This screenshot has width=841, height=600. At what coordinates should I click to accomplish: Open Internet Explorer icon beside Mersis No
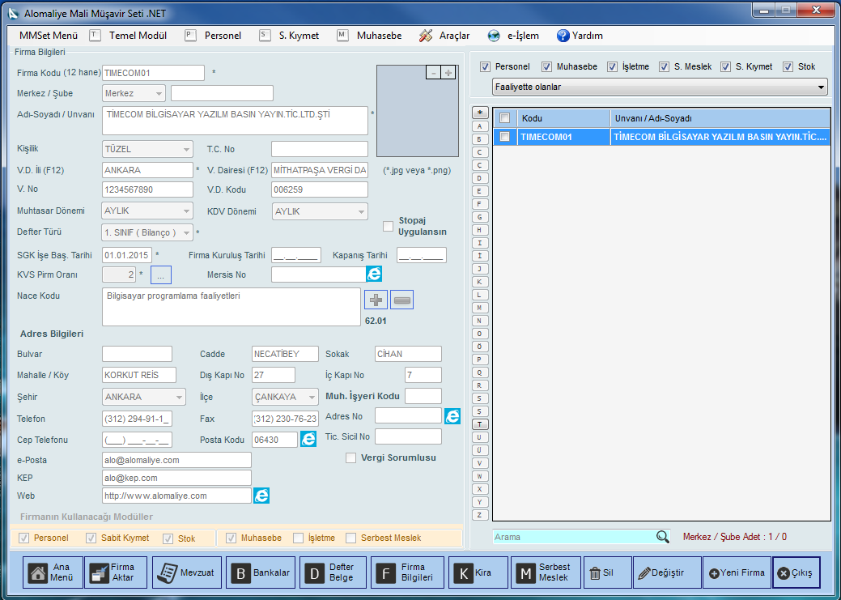pyautogui.click(x=374, y=274)
